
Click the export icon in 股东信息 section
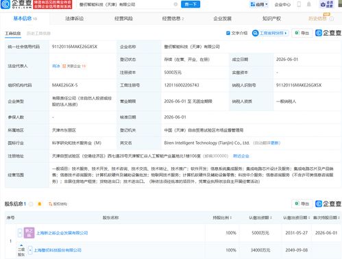tap(297, 203)
